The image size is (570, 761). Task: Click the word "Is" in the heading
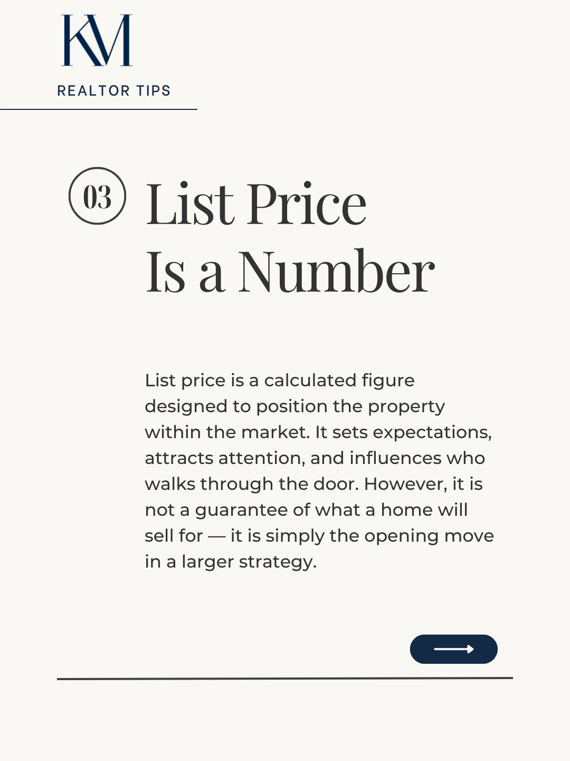pos(166,272)
